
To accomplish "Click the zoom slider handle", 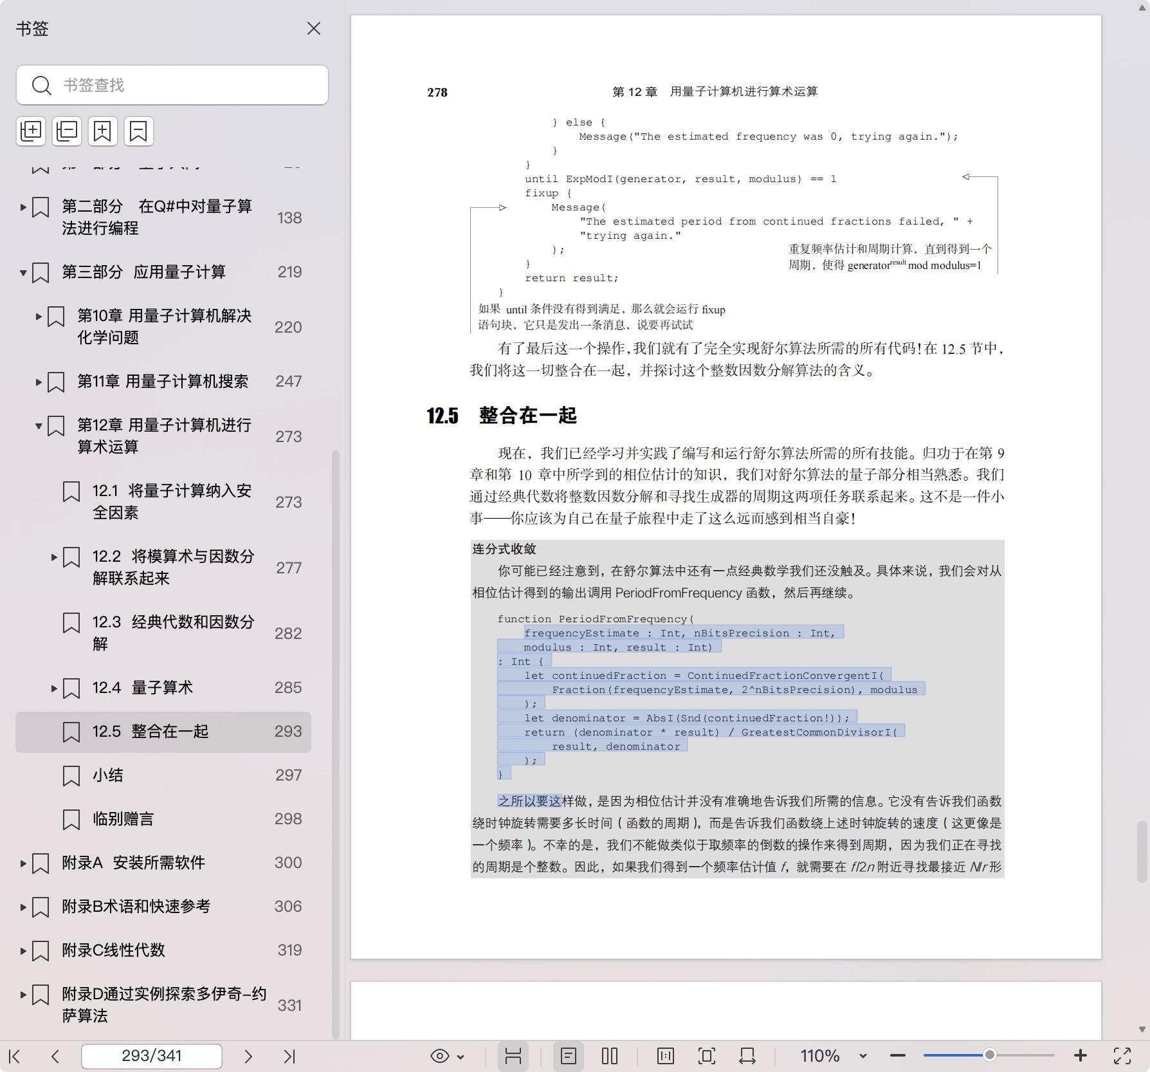I will click(990, 1055).
